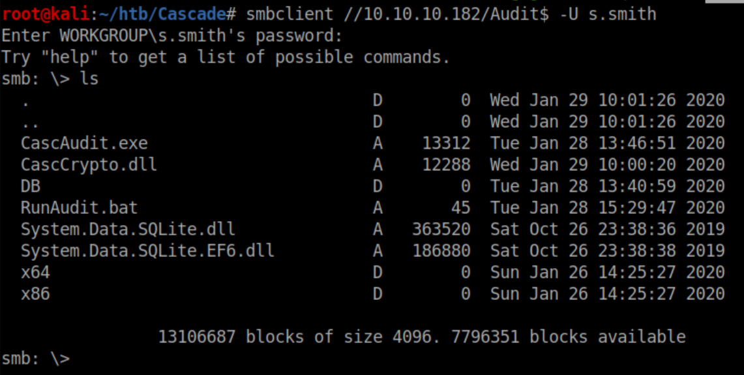Click the 363520 file size value
Screen dimensions: 744x375
click(441, 230)
